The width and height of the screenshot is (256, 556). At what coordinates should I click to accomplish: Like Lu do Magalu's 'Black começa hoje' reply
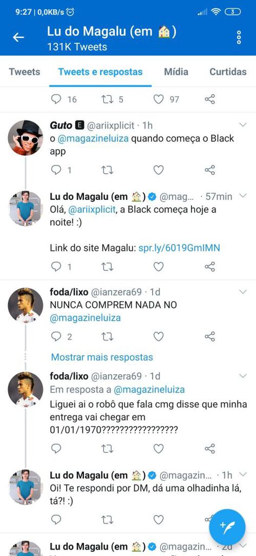(x=159, y=267)
